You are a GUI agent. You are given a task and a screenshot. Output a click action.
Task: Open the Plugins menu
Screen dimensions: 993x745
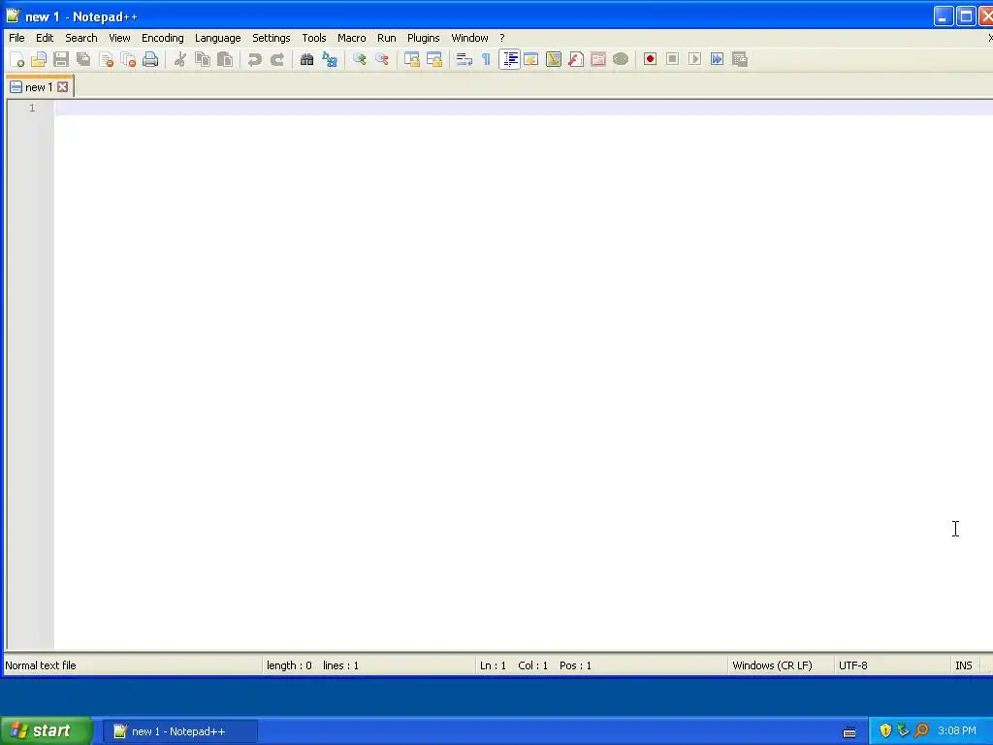pyautogui.click(x=423, y=38)
